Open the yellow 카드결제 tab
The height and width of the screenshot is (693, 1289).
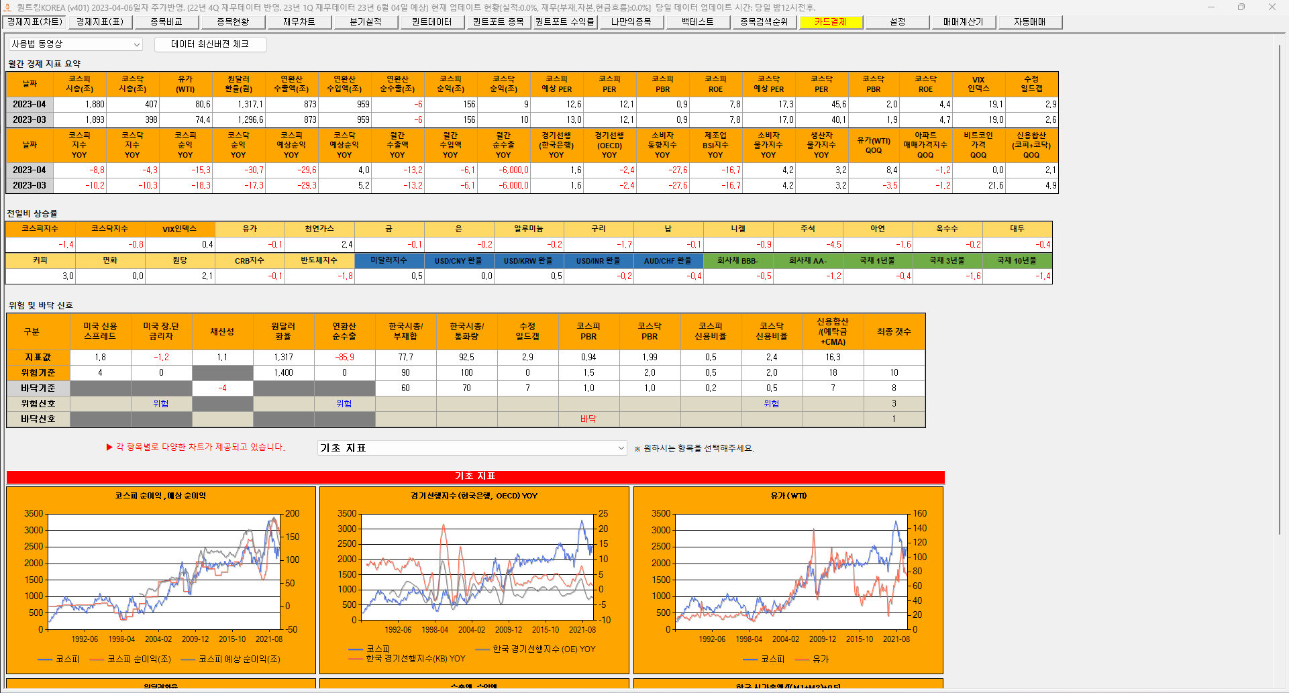tap(831, 22)
